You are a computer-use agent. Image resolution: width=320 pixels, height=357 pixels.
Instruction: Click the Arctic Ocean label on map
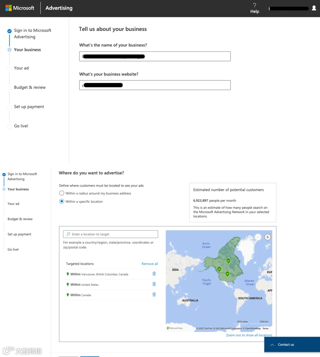click(x=206, y=245)
